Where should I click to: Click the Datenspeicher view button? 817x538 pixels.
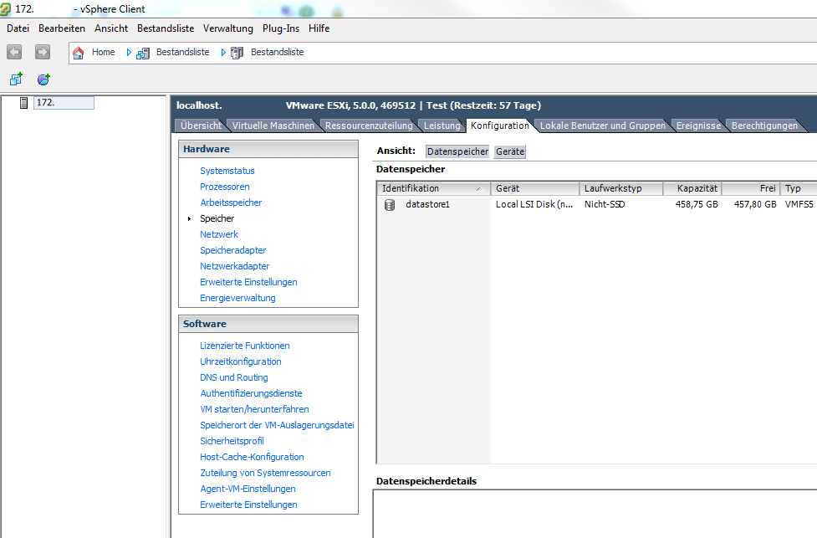click(457, 151)
